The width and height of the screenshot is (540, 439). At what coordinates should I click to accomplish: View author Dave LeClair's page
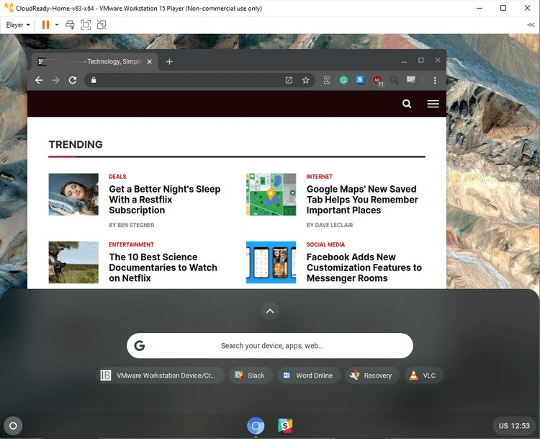tap(330, 225)
